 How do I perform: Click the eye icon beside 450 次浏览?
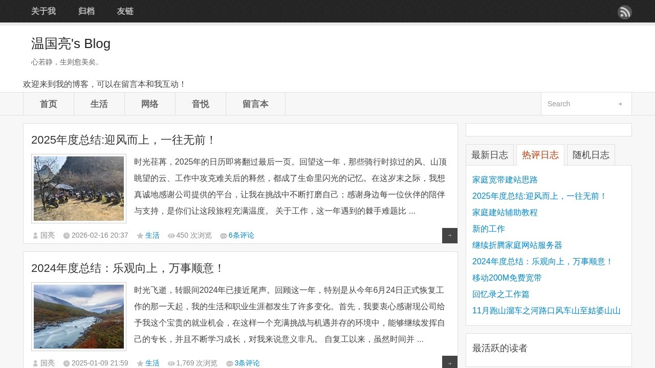tap(171, 236)
